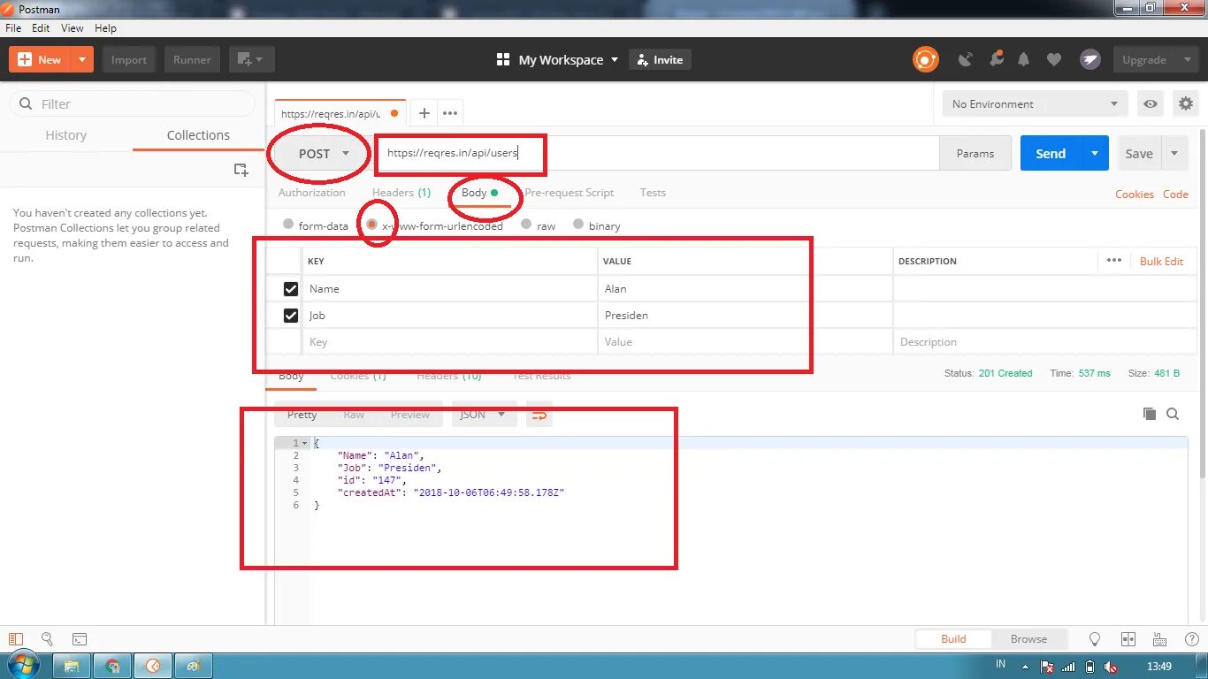The width and height of the screenshot is (1208, 679).
Task: Uncheck the Name key row checkbox
Action: pyautogui.click(x=291, y=289)
